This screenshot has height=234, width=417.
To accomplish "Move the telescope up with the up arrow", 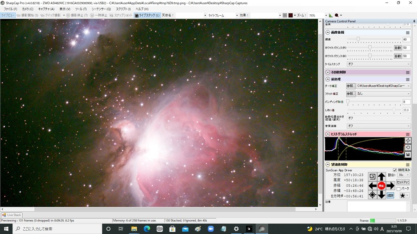I will 382,177.
